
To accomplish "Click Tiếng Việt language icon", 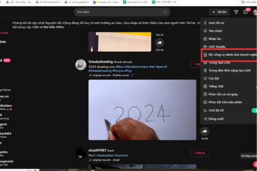I will point(205,86).
